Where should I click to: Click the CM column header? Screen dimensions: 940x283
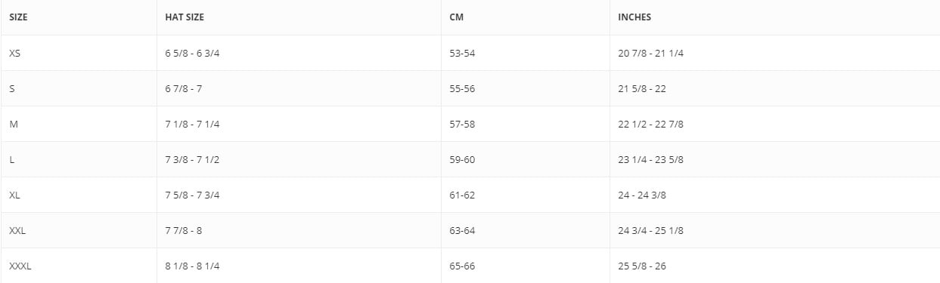[456, 17]
